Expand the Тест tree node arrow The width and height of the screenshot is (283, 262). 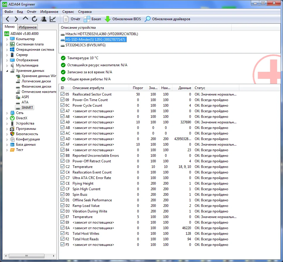7,150
